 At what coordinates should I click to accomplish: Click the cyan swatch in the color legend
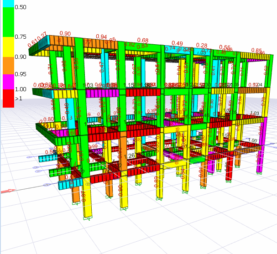click(x=8, y=4)
